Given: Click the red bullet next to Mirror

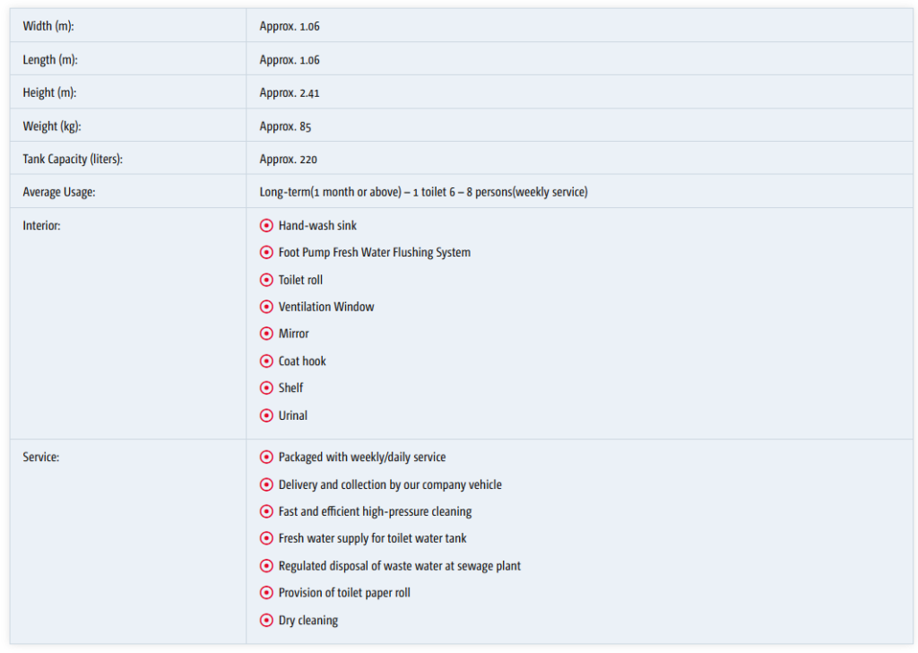Looking at the screenshot, I should point(266,334).
